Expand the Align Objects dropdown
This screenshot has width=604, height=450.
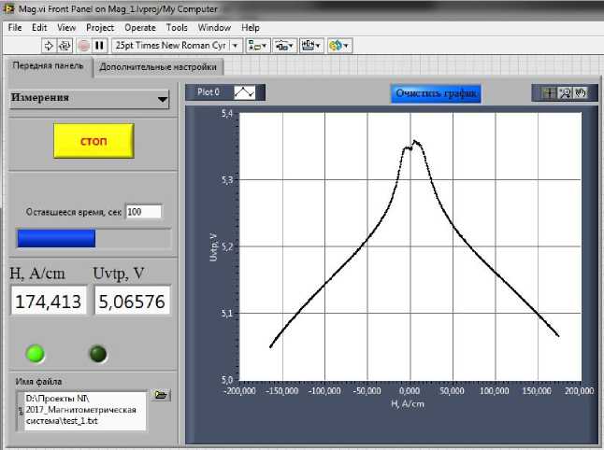pyautogui.click(x=258, y=45)
